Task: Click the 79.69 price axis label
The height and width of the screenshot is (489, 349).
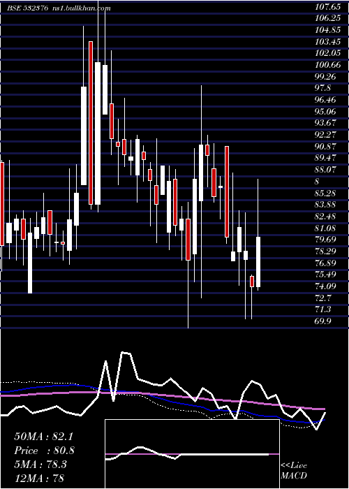Action: pyautogui.click(x=325, y=240)
